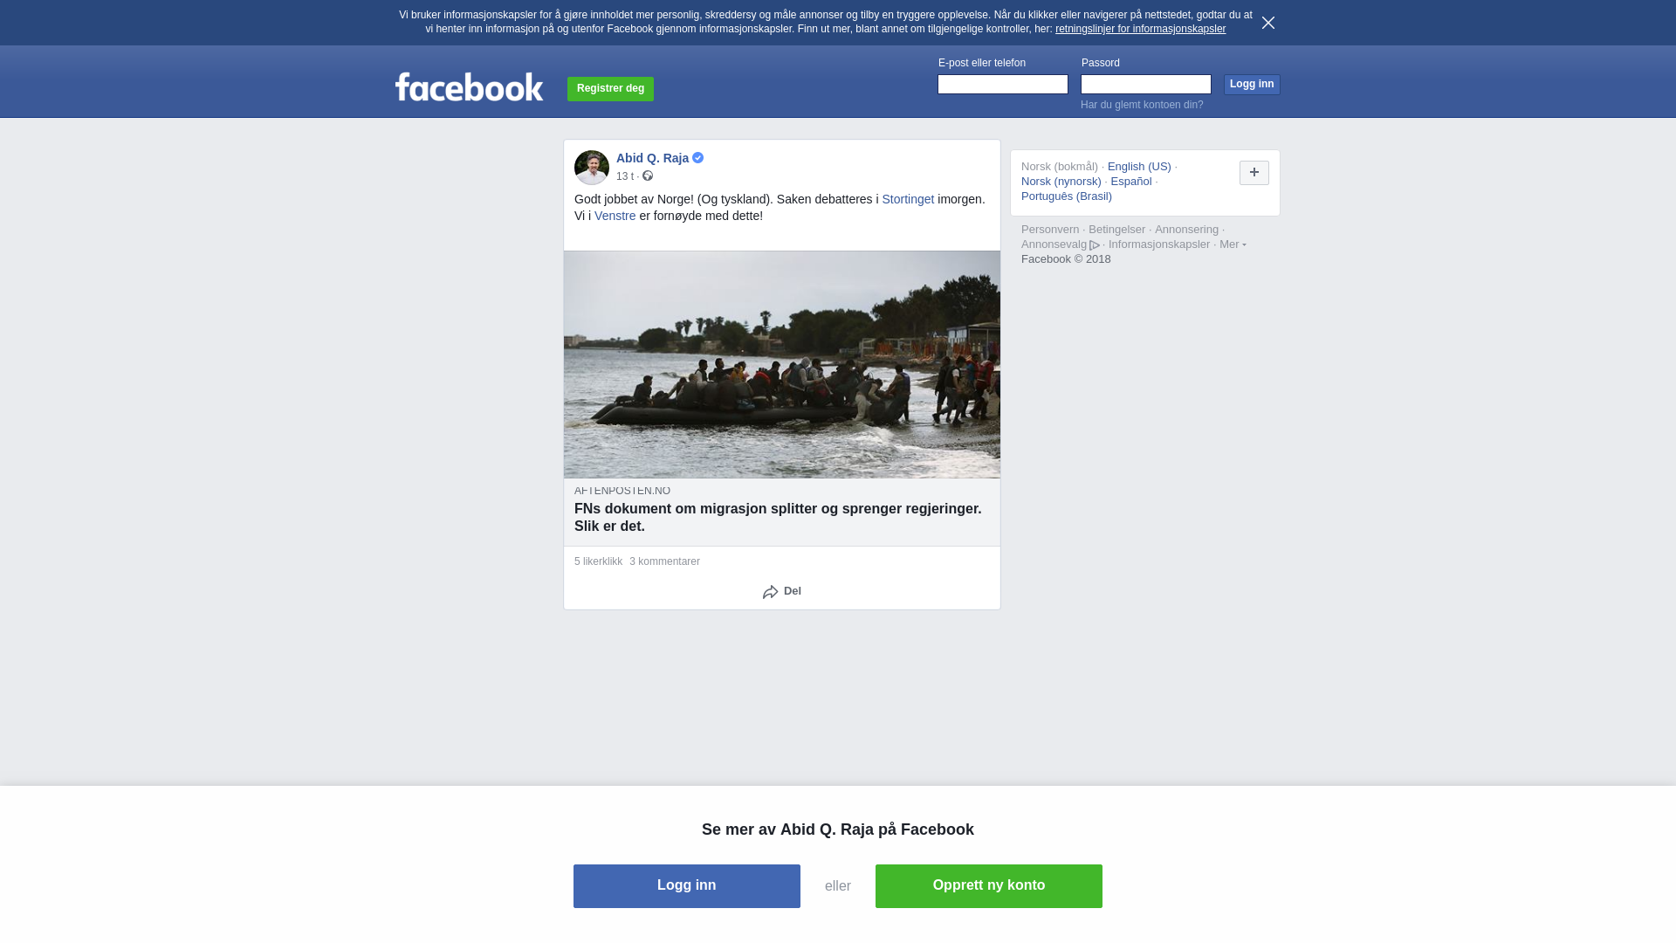Click the E-post eller telefon field
Screen dimensions: 1676x943
(1003, 84)
